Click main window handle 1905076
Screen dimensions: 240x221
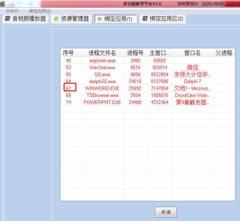coord(160,95)
